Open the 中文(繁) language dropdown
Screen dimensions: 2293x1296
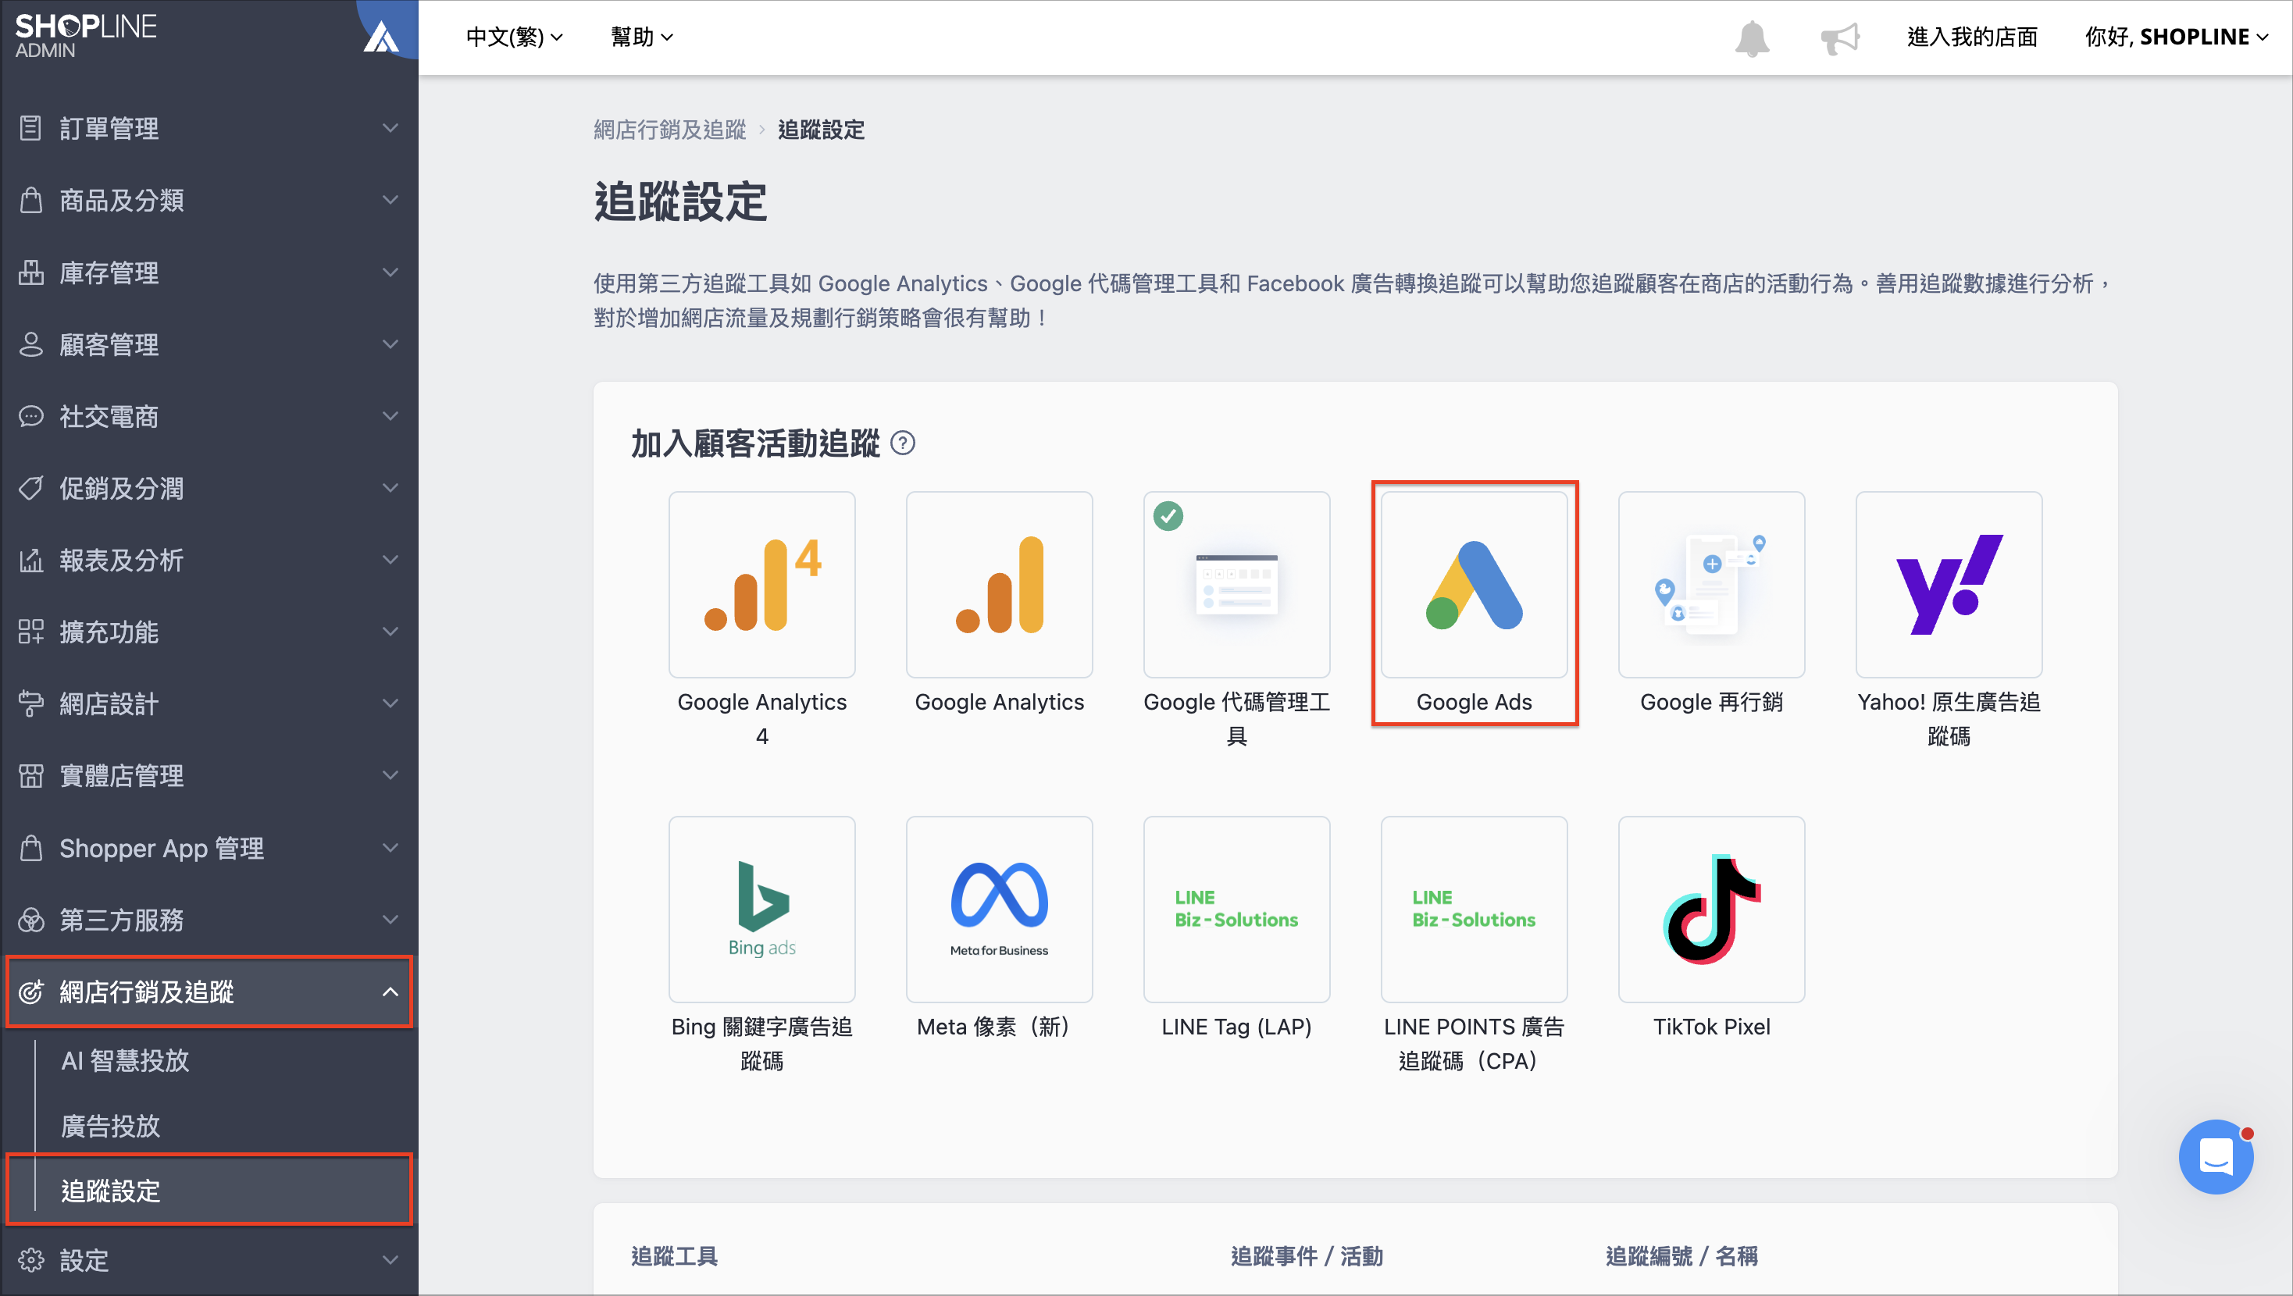(515, 37)
